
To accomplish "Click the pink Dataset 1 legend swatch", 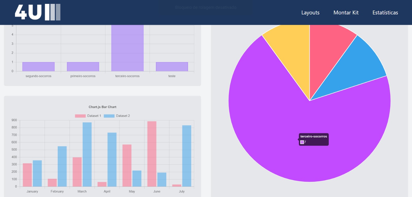I will tap(80, 116).
